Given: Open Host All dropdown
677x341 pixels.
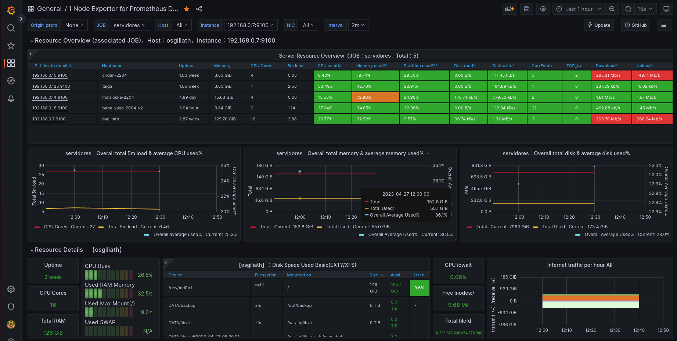Looking at the screenshot, I should click(182, 25).
